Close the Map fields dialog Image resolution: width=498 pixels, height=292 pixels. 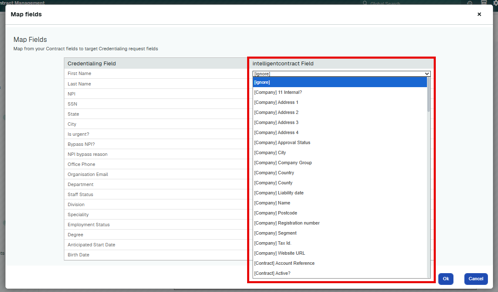coord(479,14)
